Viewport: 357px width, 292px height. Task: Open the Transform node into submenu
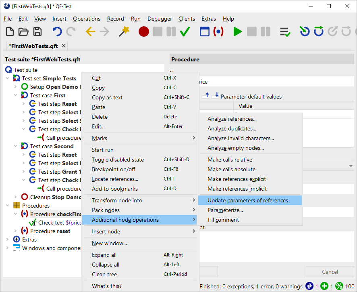tap(140, 200)
